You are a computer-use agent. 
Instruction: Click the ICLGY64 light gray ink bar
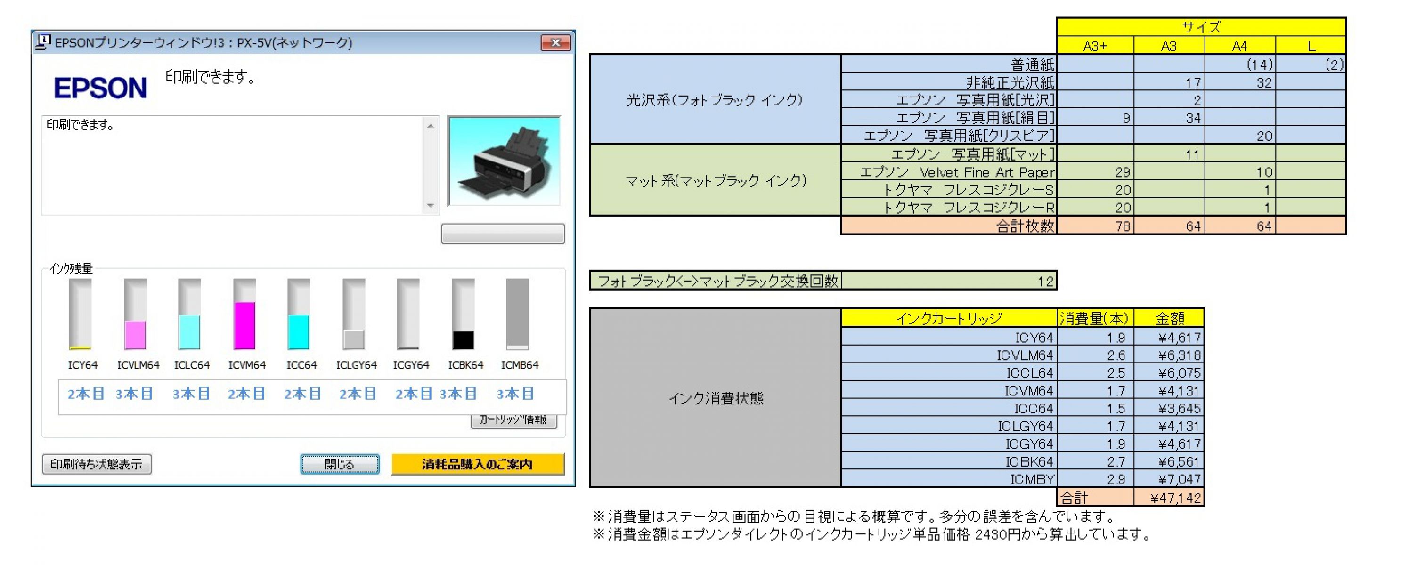pos(353,314)
